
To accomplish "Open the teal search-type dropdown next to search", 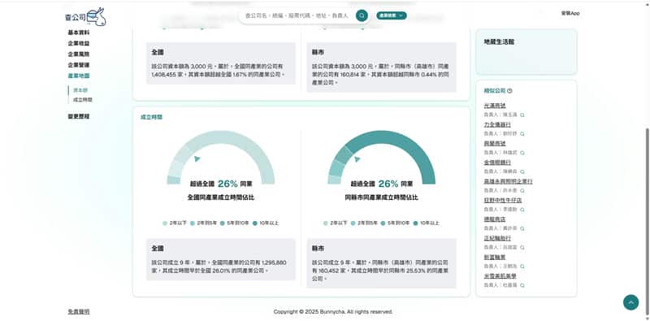I will click(x=392, y=15).
